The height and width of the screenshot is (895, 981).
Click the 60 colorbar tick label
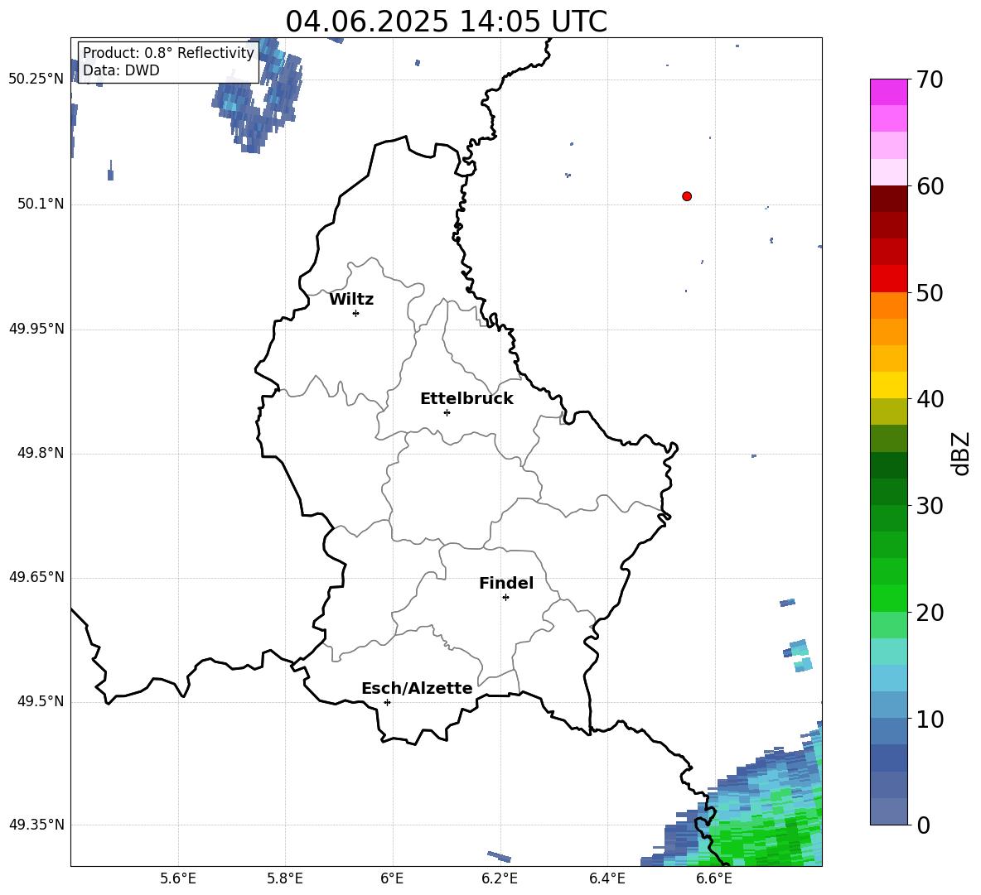930,186
